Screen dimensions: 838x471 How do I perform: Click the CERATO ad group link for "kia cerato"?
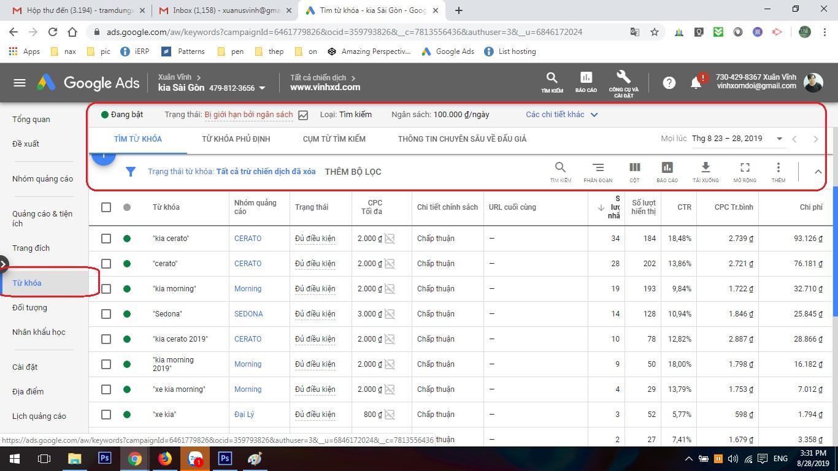(x=248, y=239)
